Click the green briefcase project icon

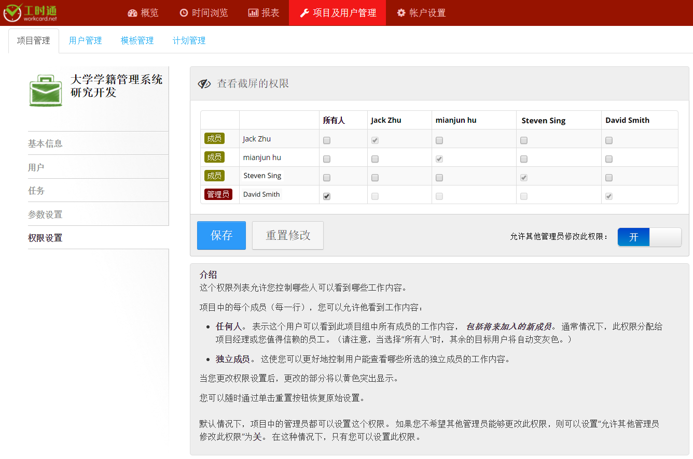(x=46, y=91)
